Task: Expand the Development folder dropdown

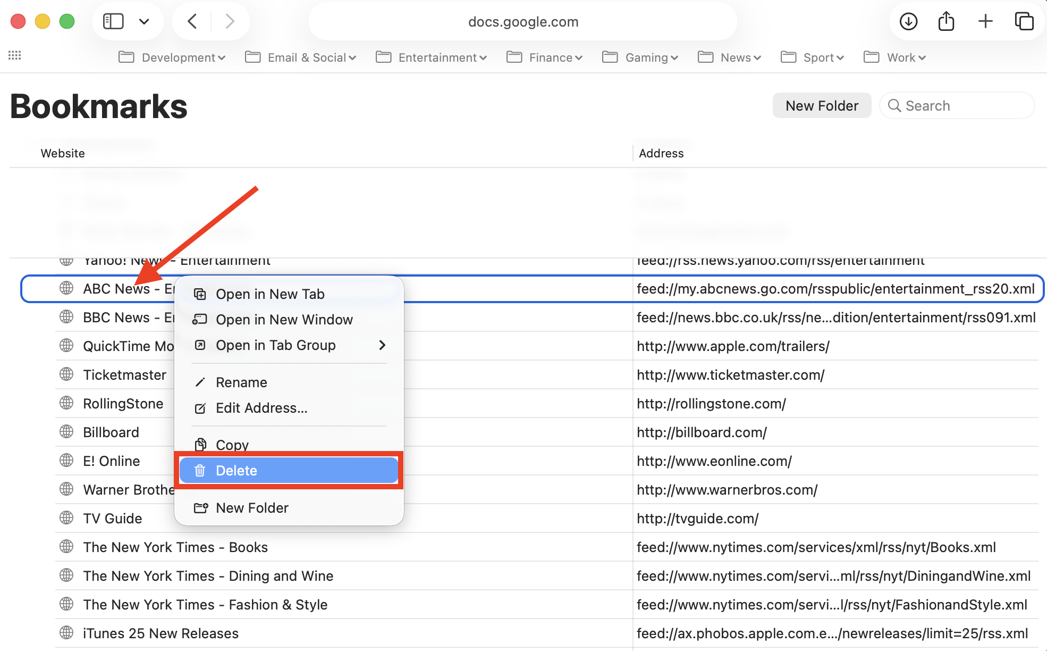Action: [x=222, y=57]
